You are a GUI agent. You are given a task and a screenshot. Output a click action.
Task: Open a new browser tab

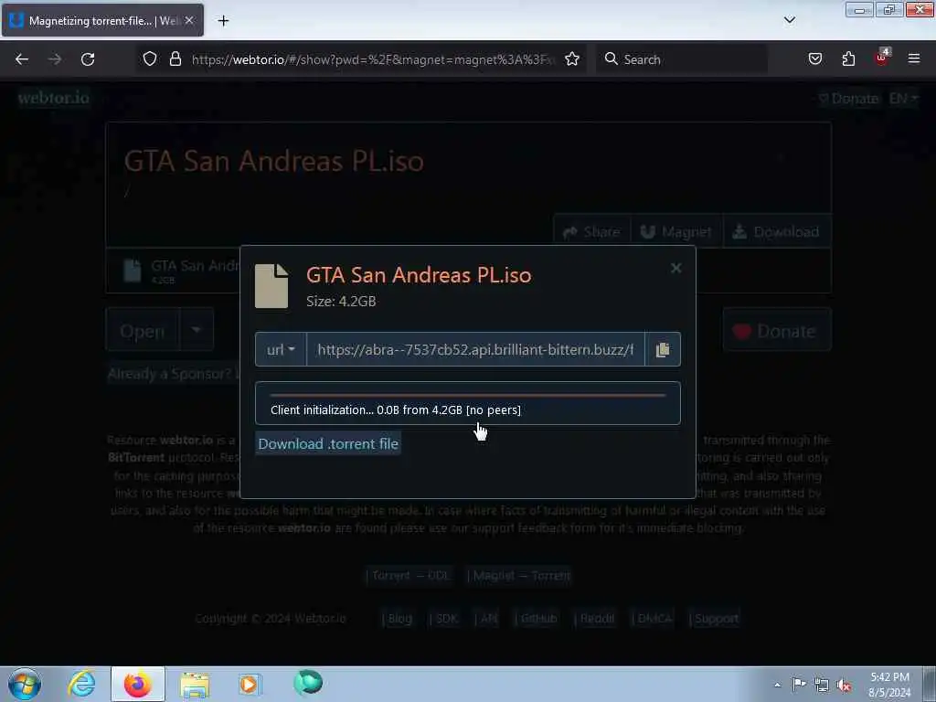click(223, 21)
